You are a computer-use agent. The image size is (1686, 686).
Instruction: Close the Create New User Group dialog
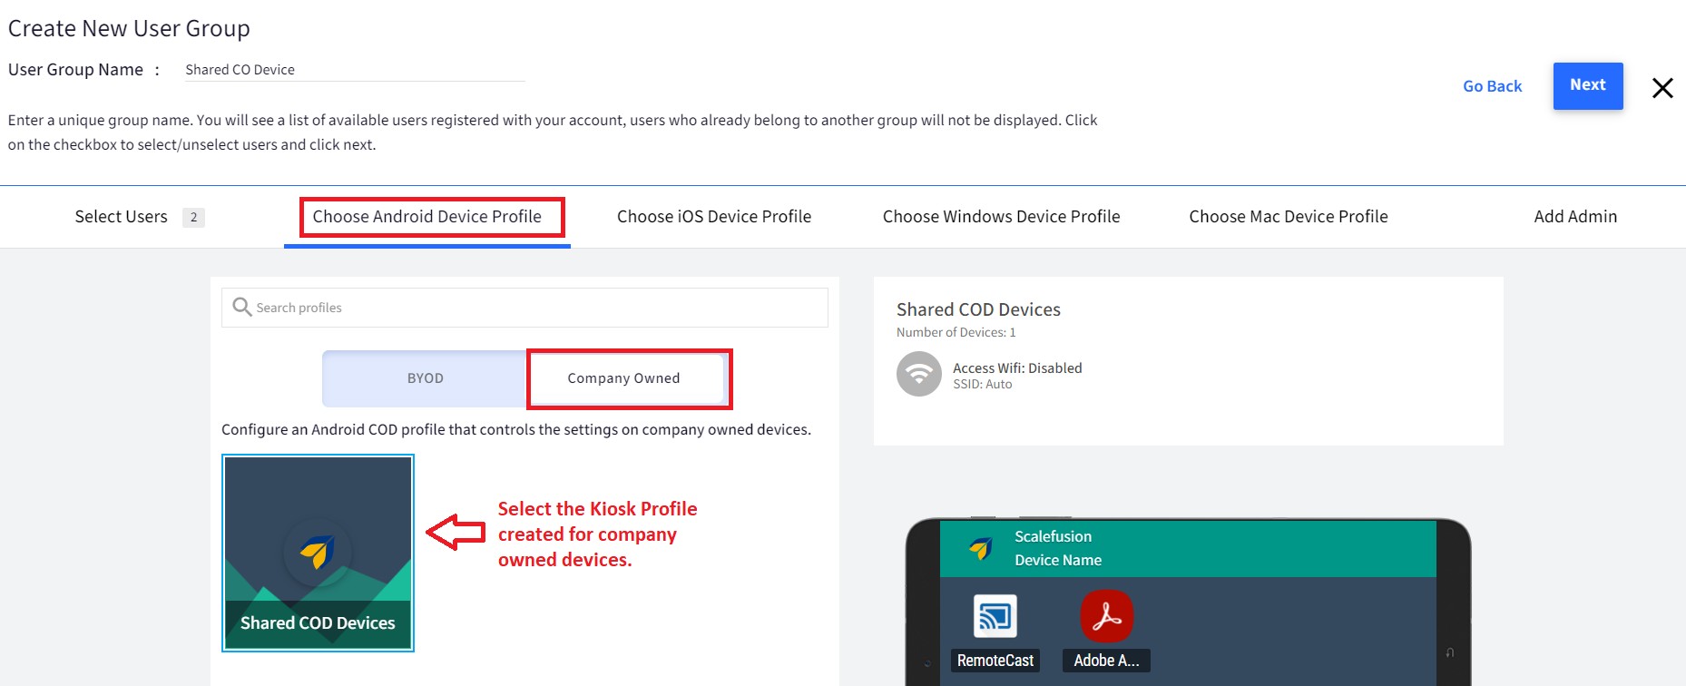pos(1662,88)
